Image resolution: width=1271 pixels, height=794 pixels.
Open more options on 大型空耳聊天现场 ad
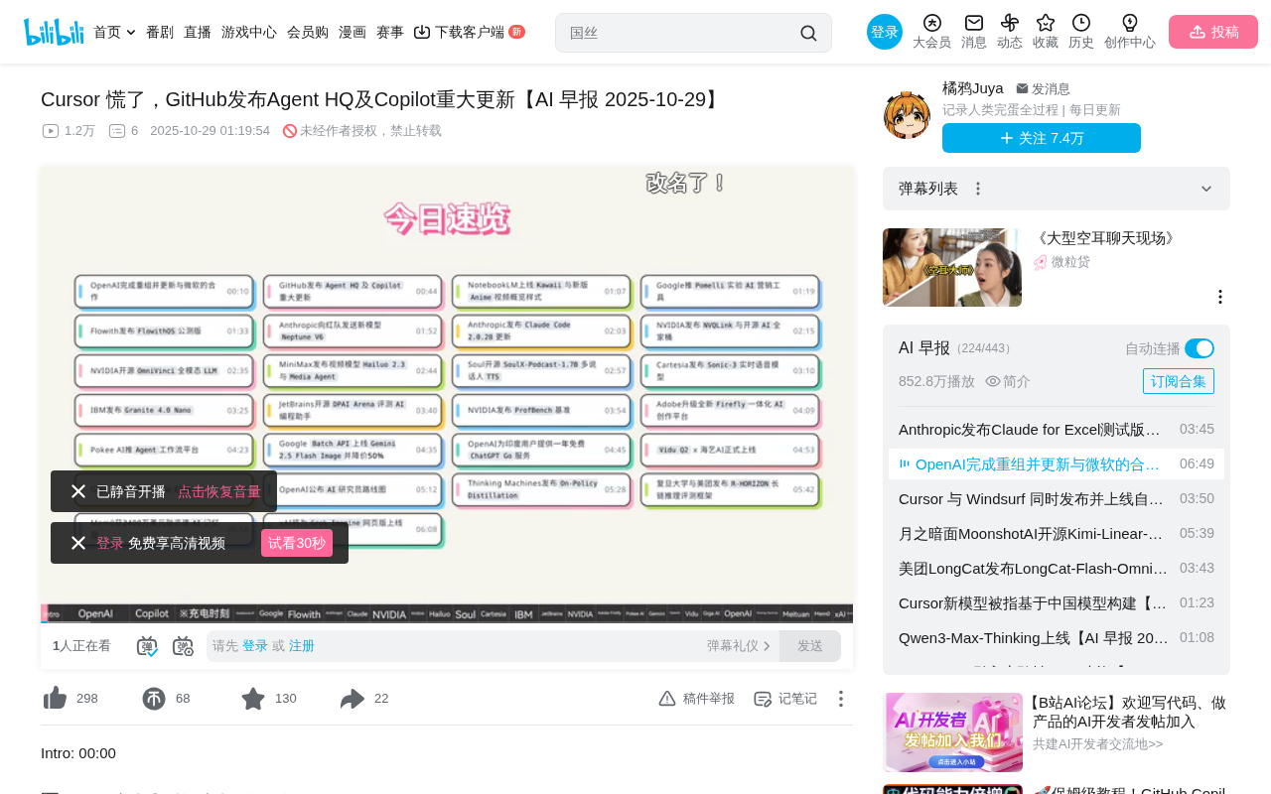[x=1220, y=297]
